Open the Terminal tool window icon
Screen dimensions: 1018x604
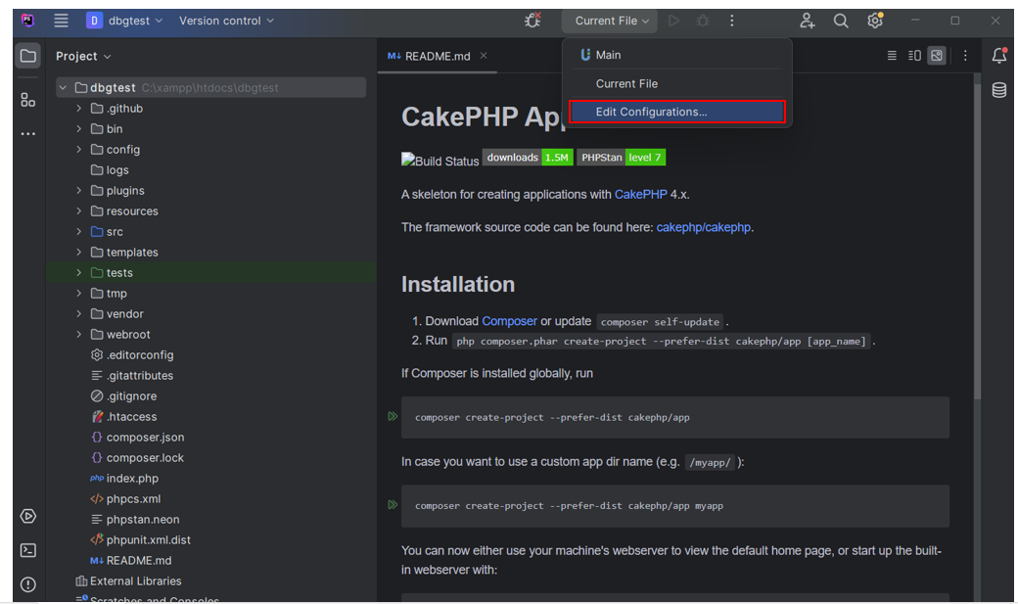28,551
